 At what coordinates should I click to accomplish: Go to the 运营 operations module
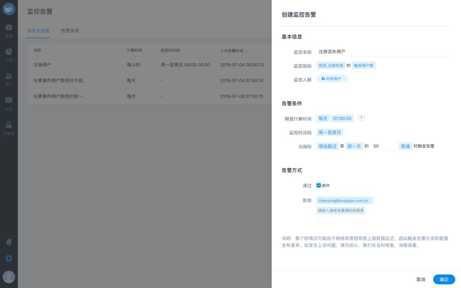[x=9, y=102]
